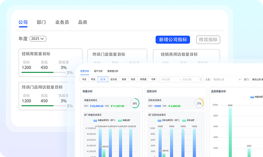This screenshot has width=263, height=157.
Task: Select the 近7天 date filter
Action: 103,79
